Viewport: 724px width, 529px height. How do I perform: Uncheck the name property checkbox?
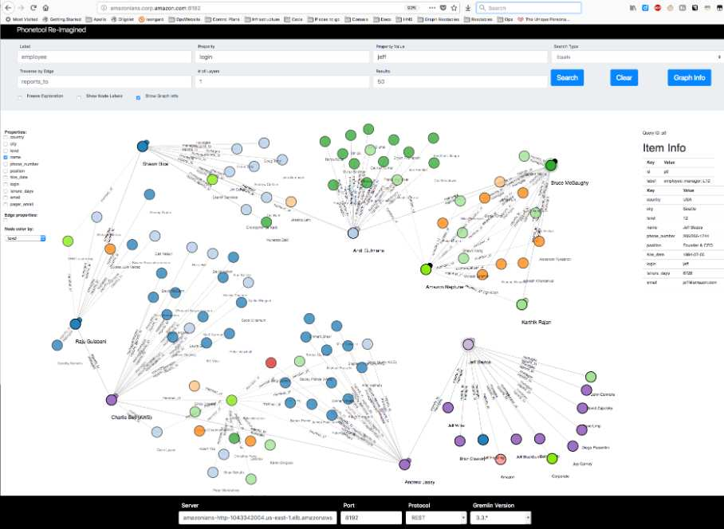click(x=6, y=157)
